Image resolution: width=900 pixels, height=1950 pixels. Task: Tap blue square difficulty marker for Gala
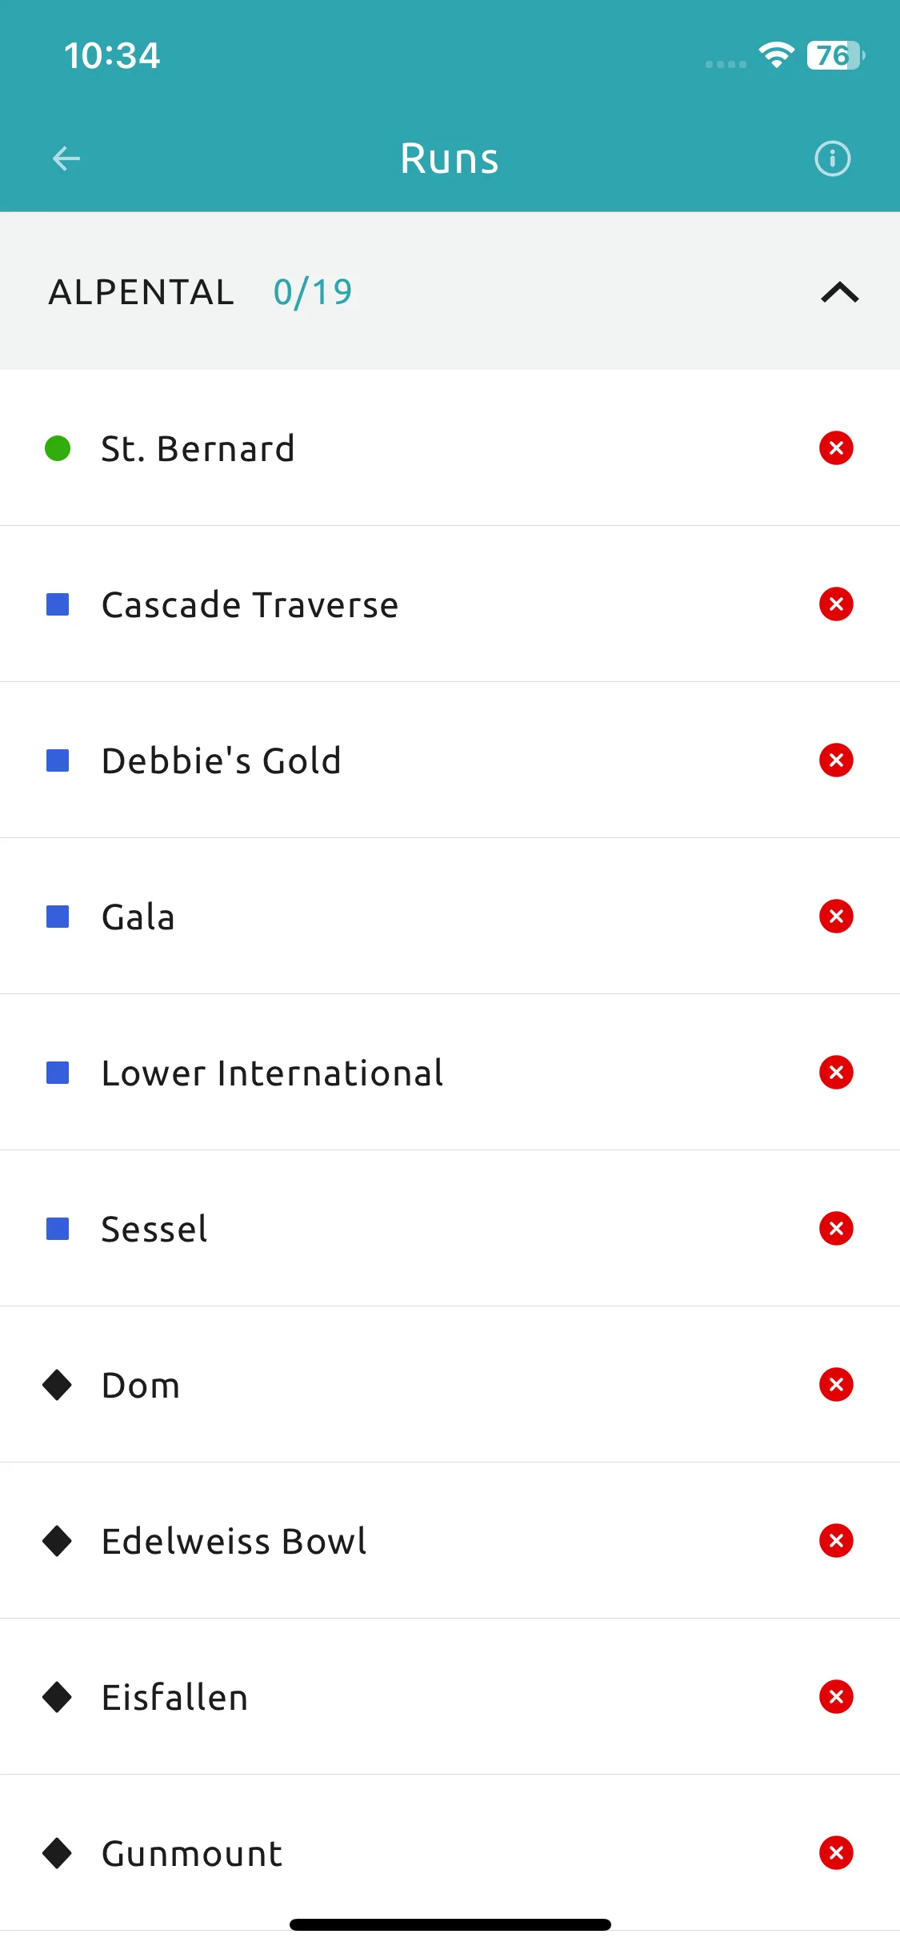58,917
